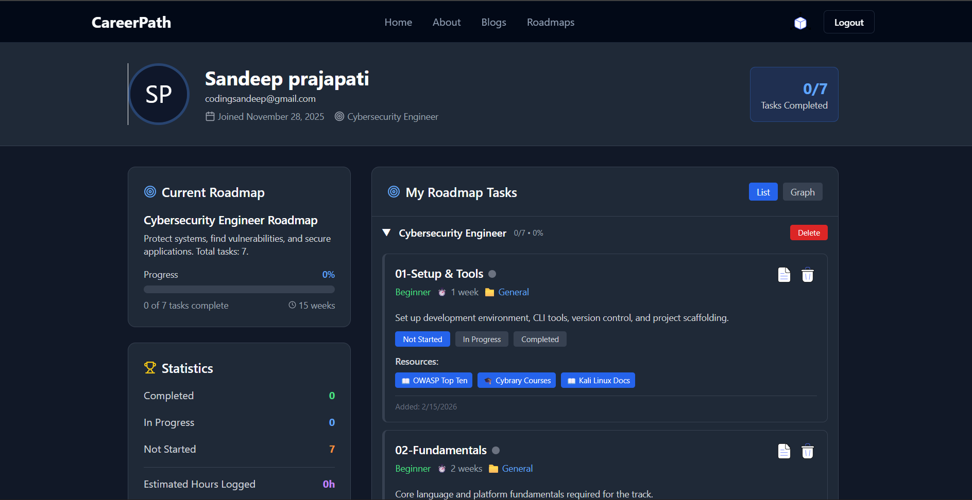Collapse the Cybersecurity Engineer roadmap section

pos(386,233)
